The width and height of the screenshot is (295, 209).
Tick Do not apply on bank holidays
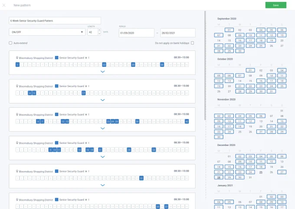192,43
